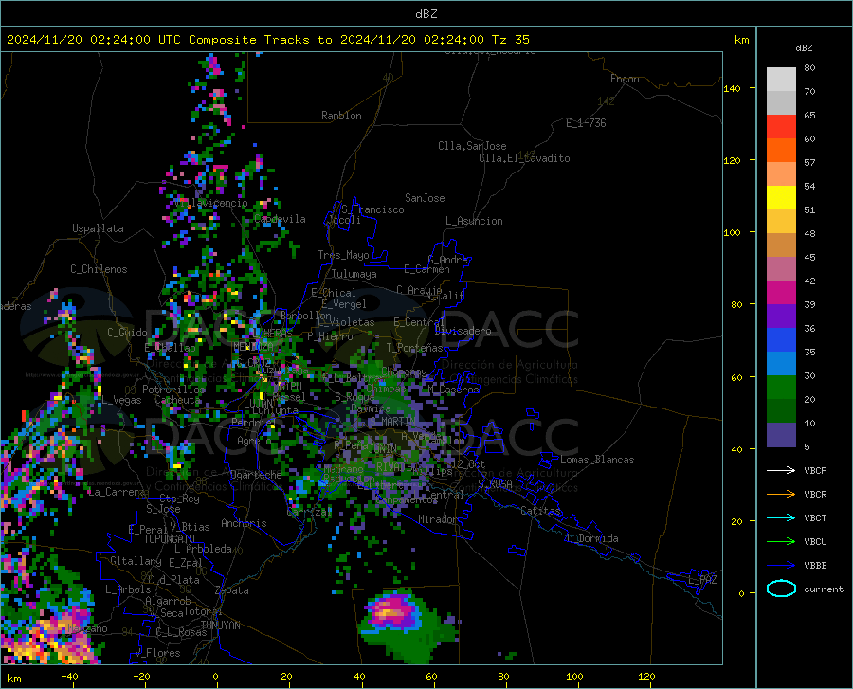Select the red swatch in dBZ legend
This screenshot has height=689, width=853.
(781, 127)
